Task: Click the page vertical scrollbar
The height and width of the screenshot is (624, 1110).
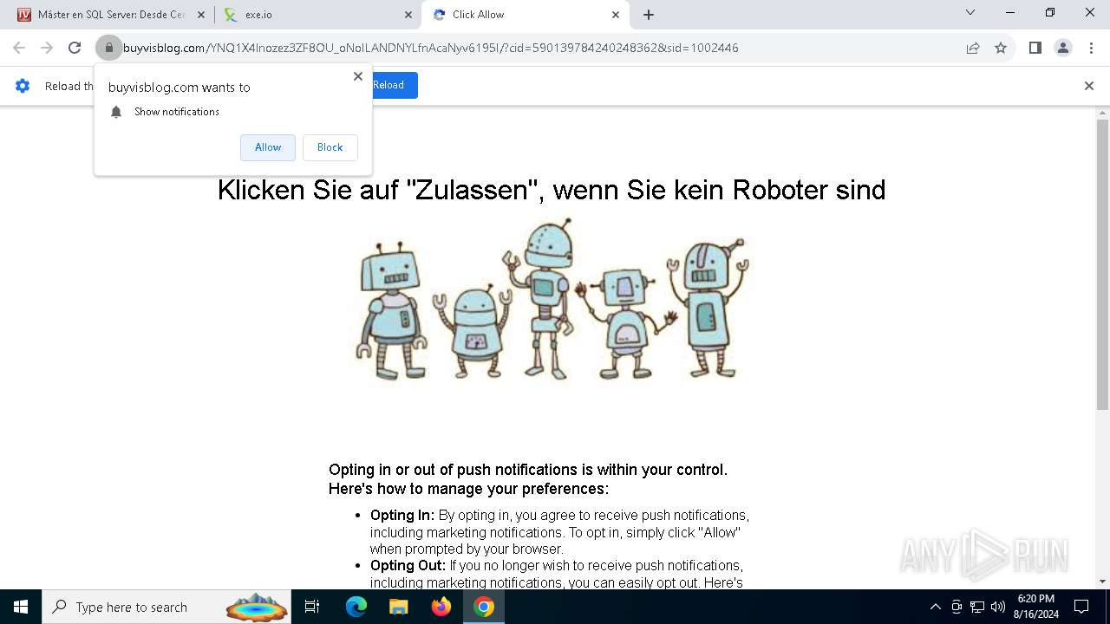Action: point(1103,264)
